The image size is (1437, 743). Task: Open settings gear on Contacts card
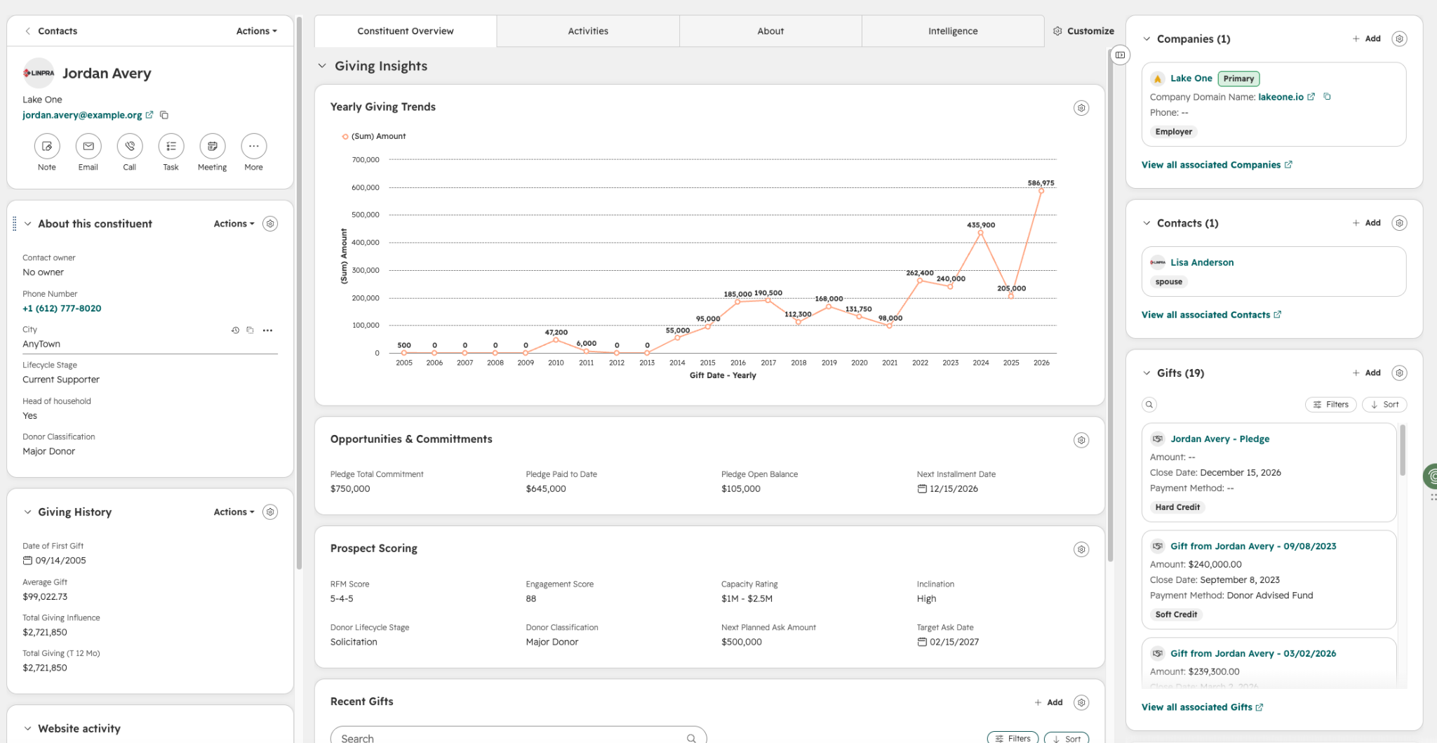click(1399, 223)
